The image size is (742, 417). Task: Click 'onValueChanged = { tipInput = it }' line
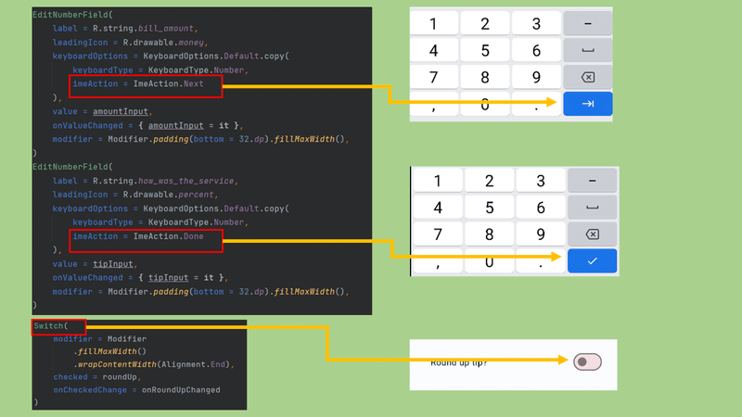pos(140,277)
